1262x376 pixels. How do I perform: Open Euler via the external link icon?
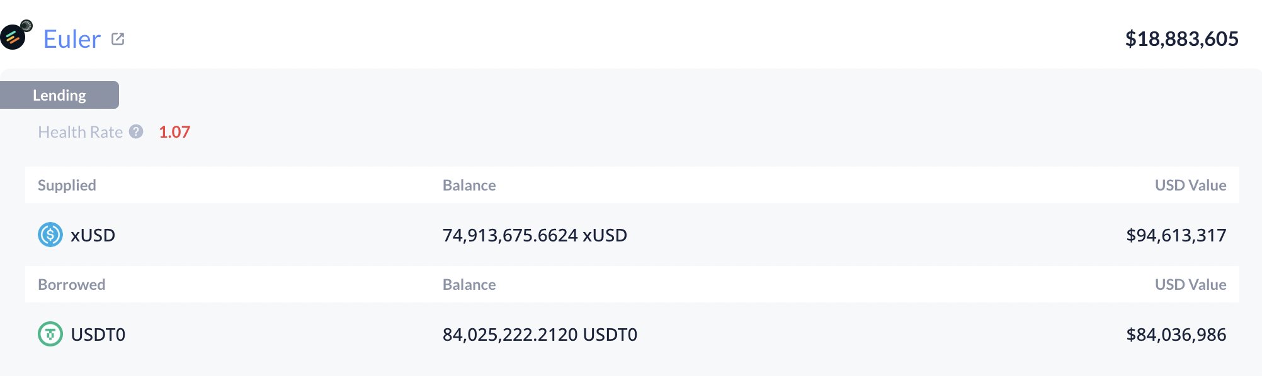(x=118, y=39)
